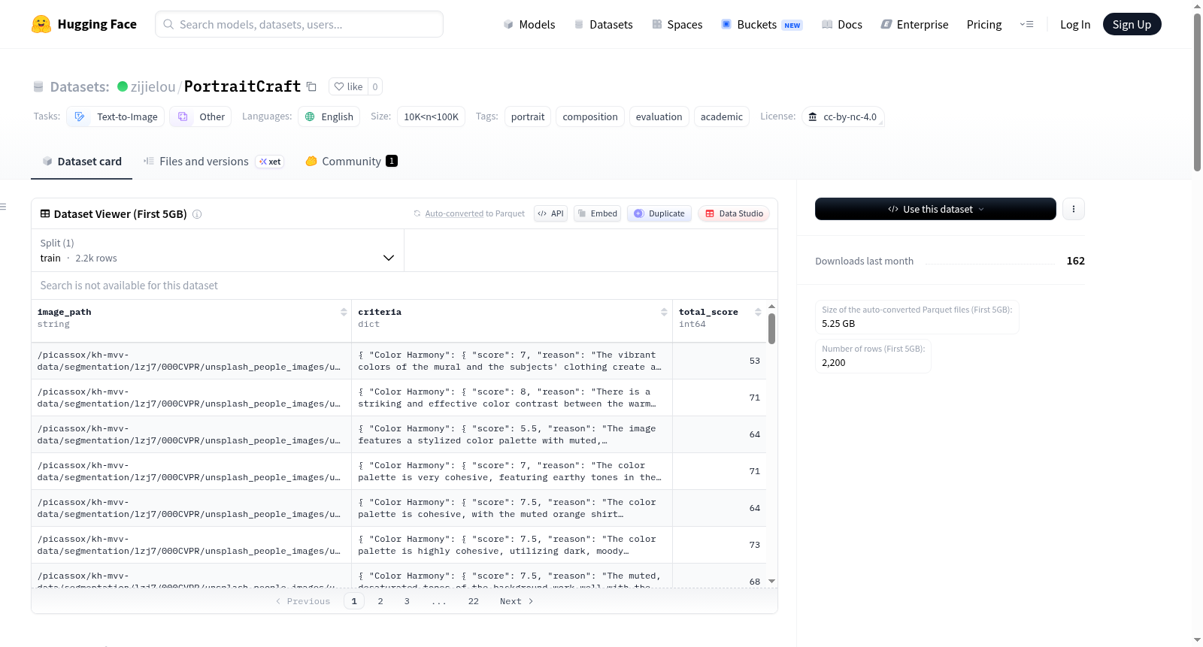Copy dataset name with the copy icon
Screen dimensions: 1203x647
tap(311, 86)
